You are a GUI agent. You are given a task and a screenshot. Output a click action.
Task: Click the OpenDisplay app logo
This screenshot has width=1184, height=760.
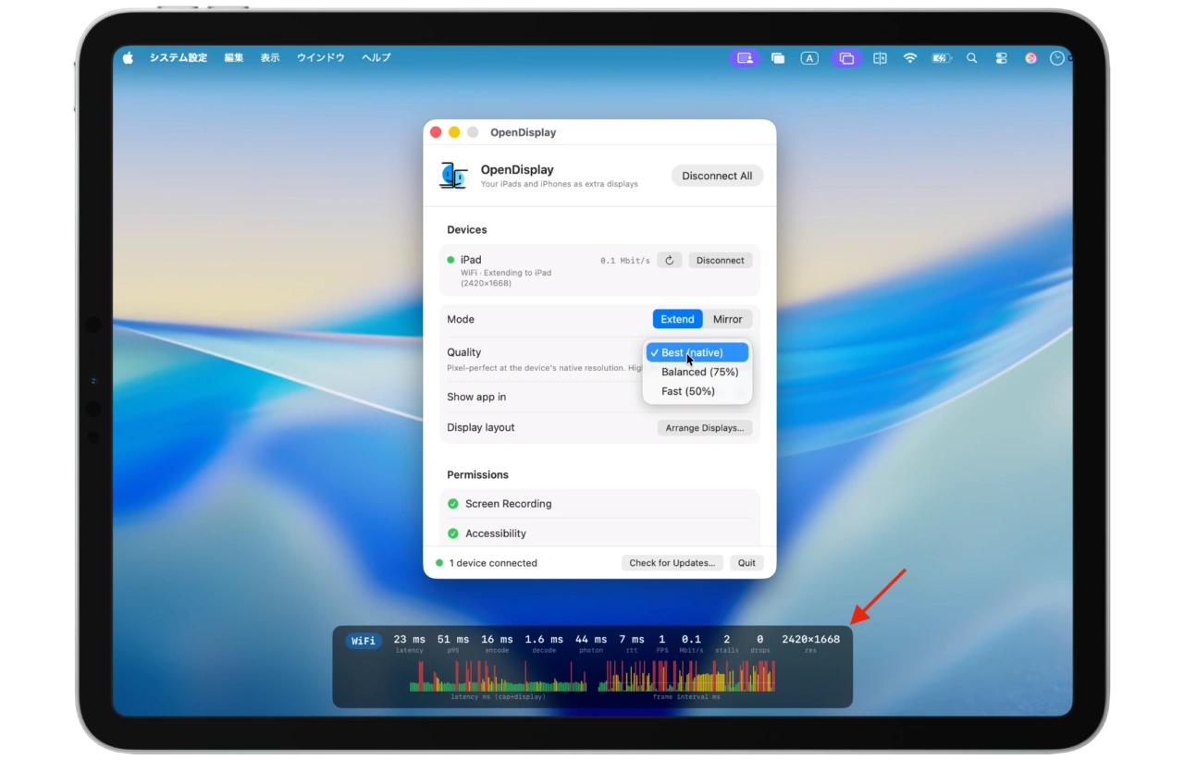click(x=453, y=176)
